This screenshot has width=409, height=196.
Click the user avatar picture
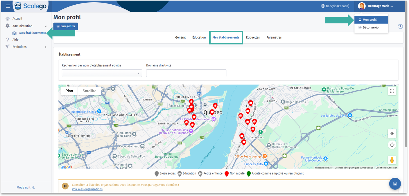(362, 6)
